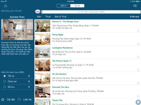Toggle the Abc keyboard search button
The image size is (141, 105).
click(38, 12)
